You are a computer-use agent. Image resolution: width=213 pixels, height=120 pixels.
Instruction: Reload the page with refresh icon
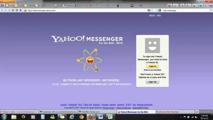click(x=13, y=10)
